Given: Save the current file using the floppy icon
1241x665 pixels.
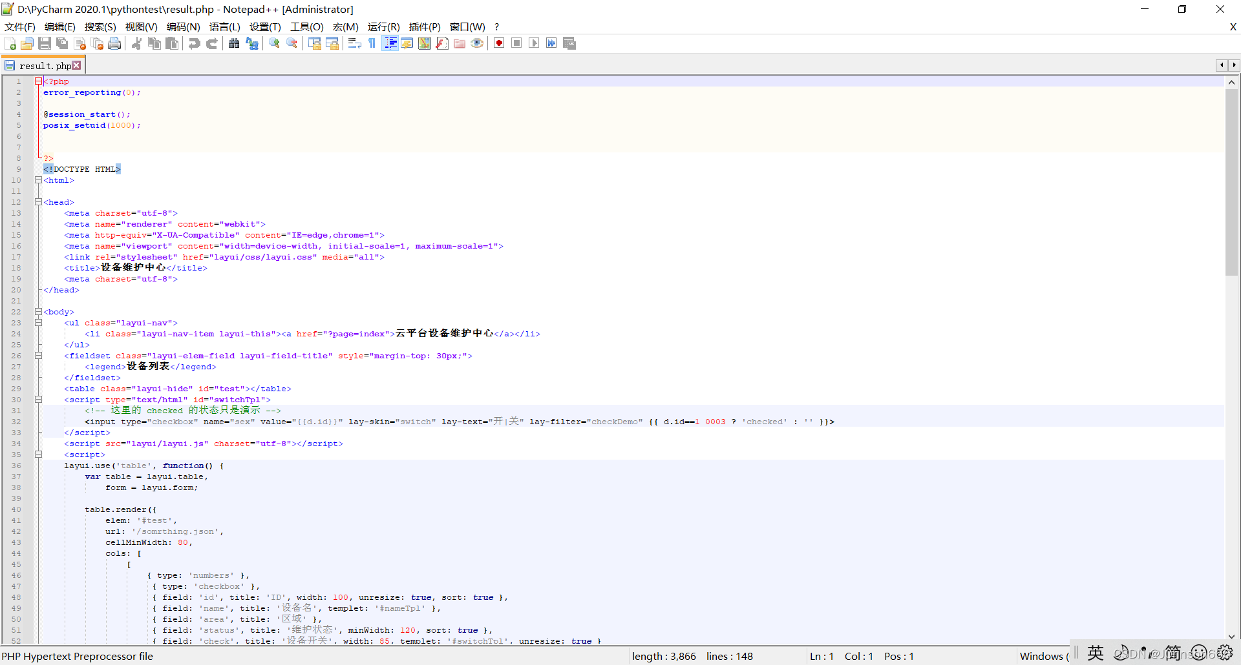Looking at the screenshot, I should pos(45,43).
